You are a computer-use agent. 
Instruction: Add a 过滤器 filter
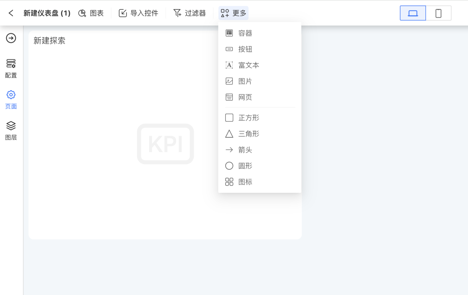coord(190,13)
